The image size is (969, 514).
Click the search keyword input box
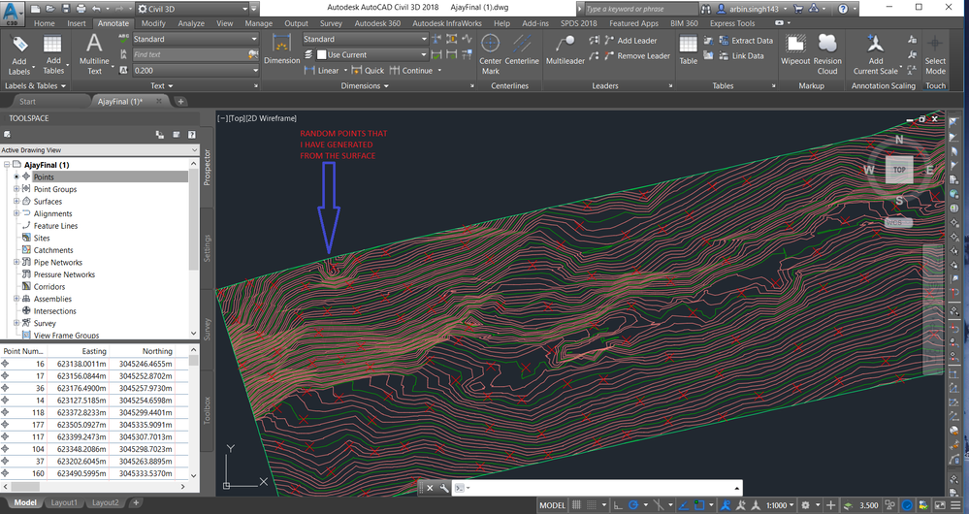639,9
